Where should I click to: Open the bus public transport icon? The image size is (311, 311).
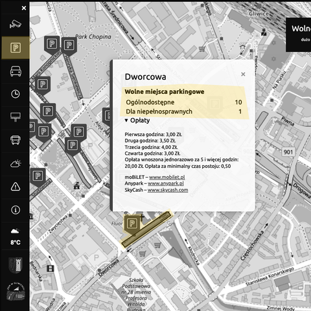(16, 140)
